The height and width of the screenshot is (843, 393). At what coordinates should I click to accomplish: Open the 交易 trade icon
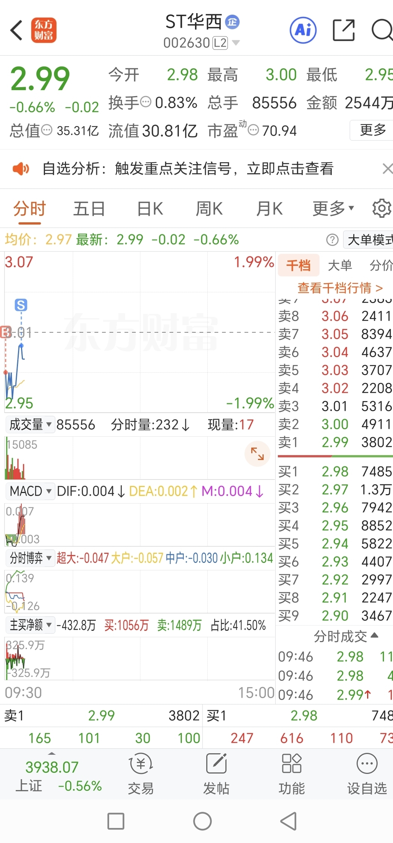point(141,774)
